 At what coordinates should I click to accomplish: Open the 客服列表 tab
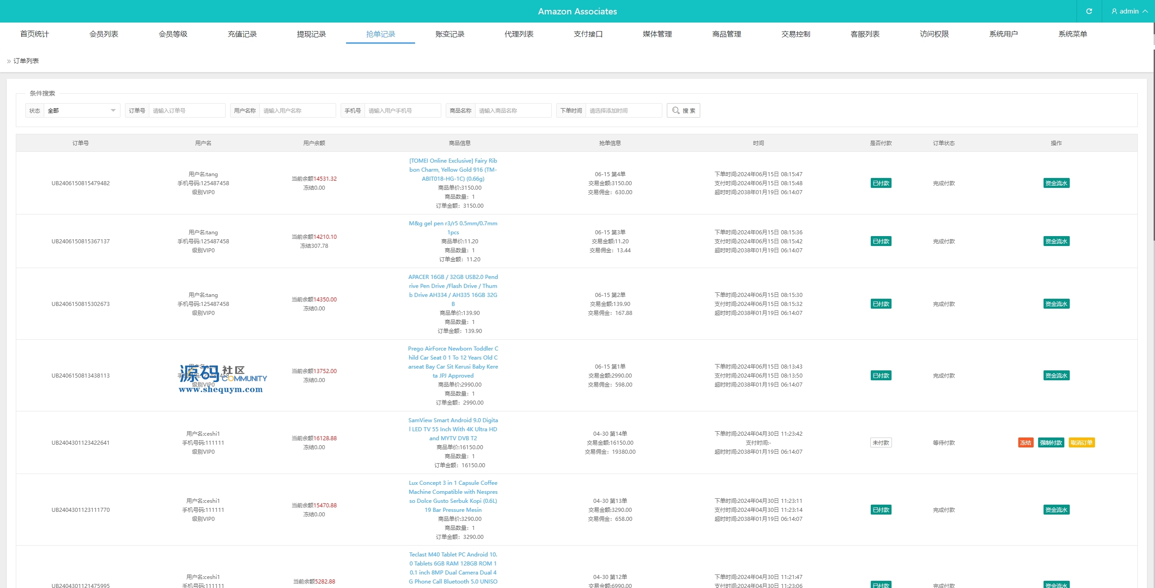(x=865, y=34)
